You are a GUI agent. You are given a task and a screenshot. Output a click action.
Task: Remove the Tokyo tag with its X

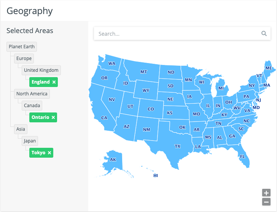(x=49, y=153)
